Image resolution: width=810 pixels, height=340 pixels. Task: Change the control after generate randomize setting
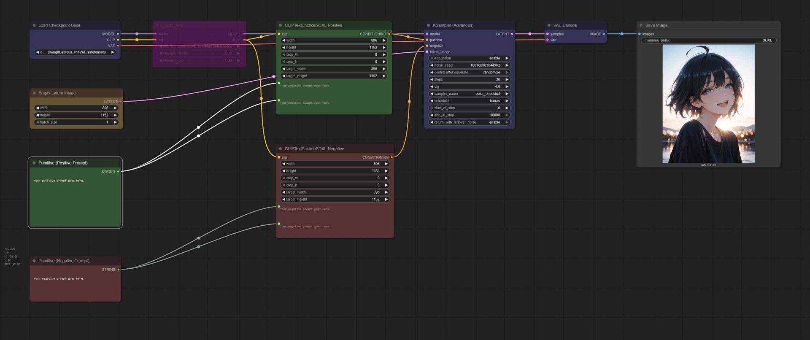point(469,73)
